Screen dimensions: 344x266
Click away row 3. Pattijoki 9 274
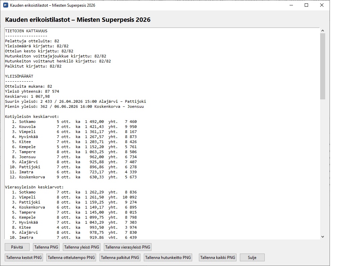(x=74, y=203)
